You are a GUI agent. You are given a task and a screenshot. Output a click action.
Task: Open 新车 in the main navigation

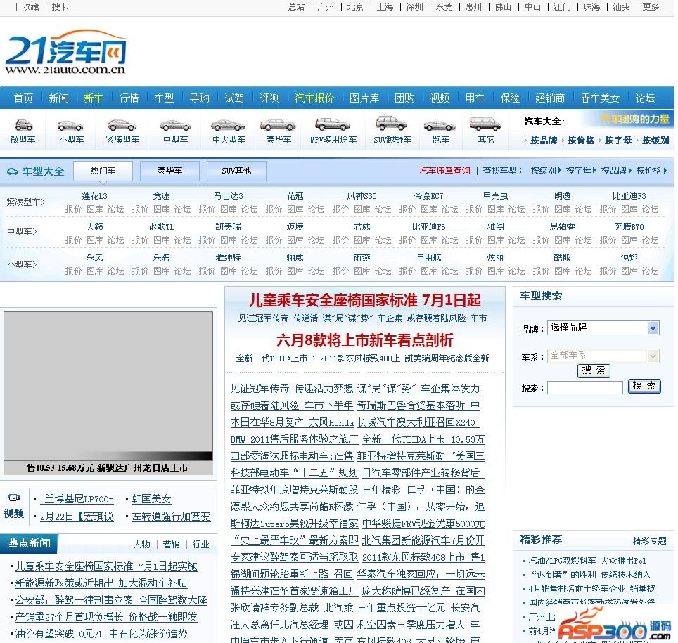(x=94, y=98)
